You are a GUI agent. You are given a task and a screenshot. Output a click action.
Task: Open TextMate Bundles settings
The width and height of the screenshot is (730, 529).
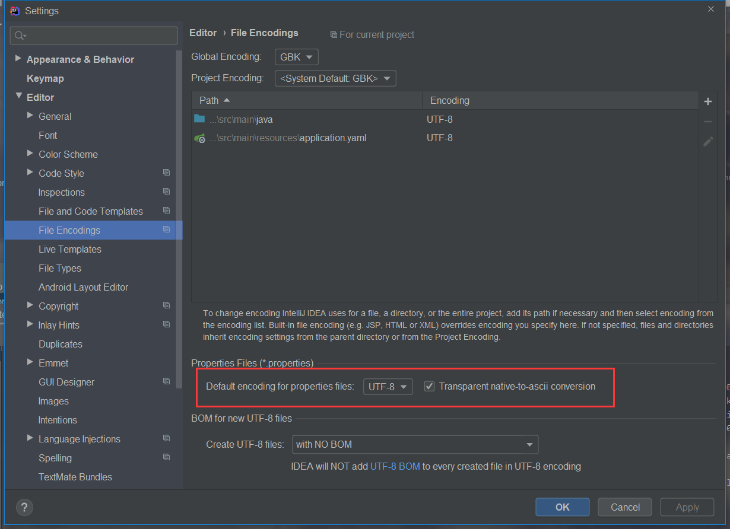coord(75,477)
